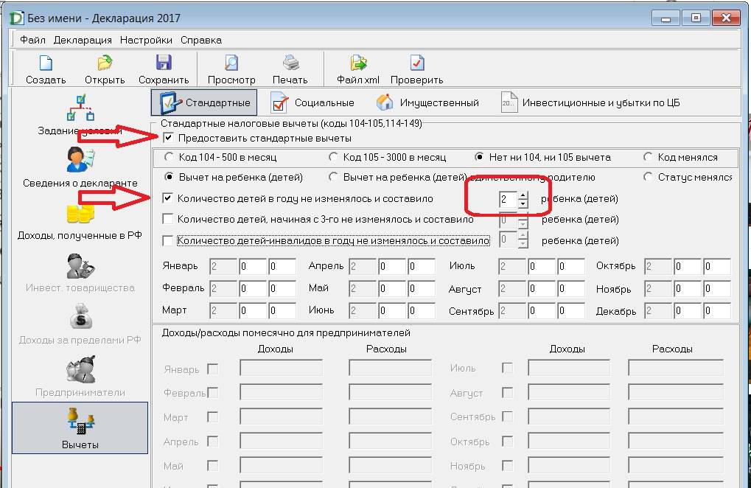
Task: Increase children count with up arrow
Action: tap(523, 195)
